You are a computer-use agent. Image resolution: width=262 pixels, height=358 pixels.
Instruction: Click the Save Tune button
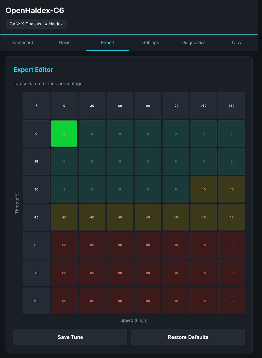70,337
